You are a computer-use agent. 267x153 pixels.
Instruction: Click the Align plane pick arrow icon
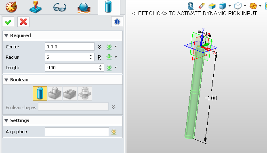click(x=114, y=132)
